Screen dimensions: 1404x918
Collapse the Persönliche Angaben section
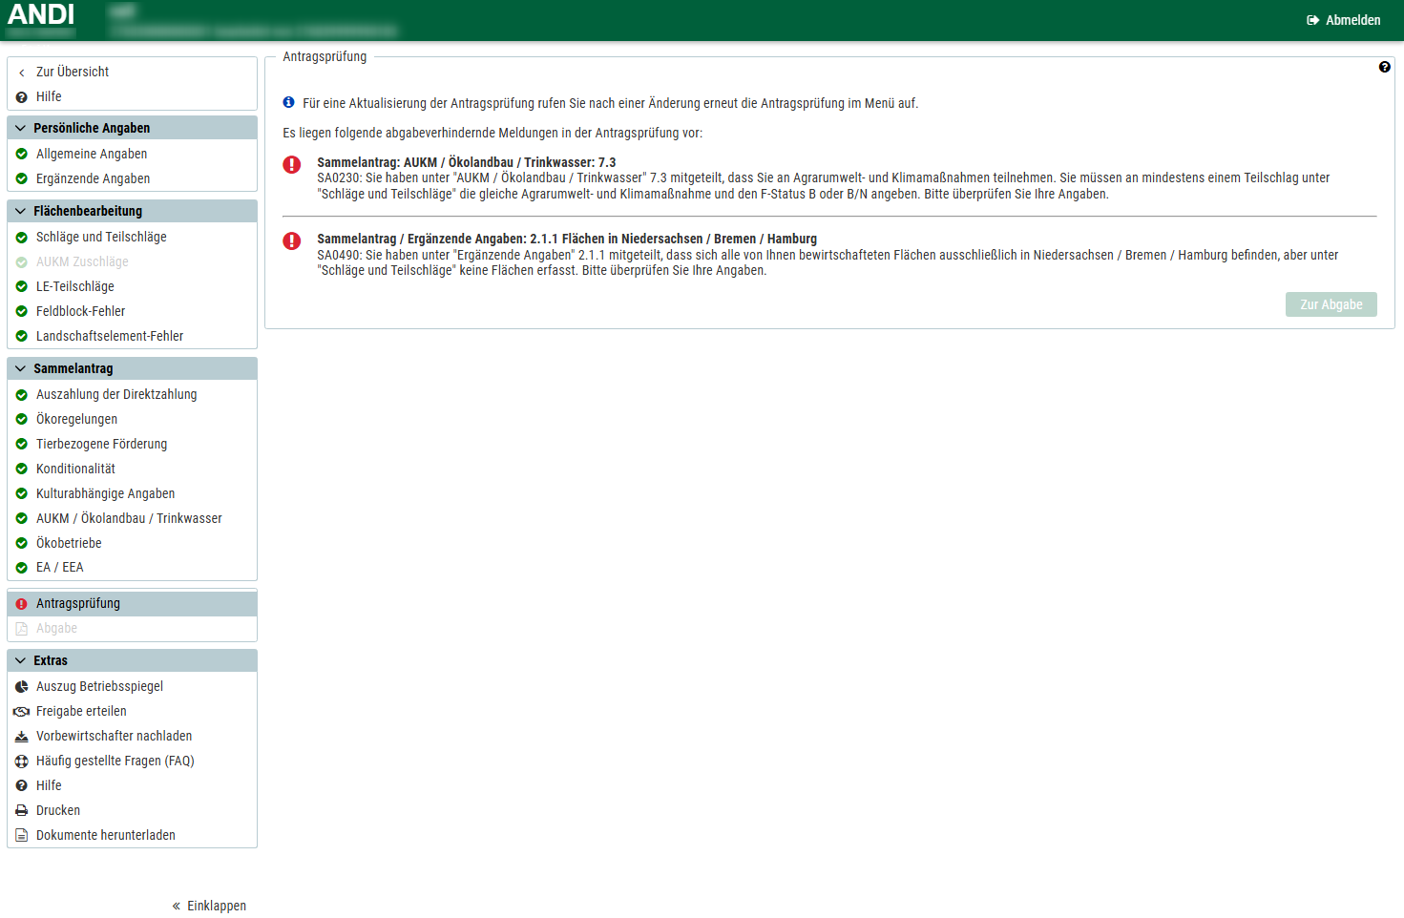click(x=20, y=128)
